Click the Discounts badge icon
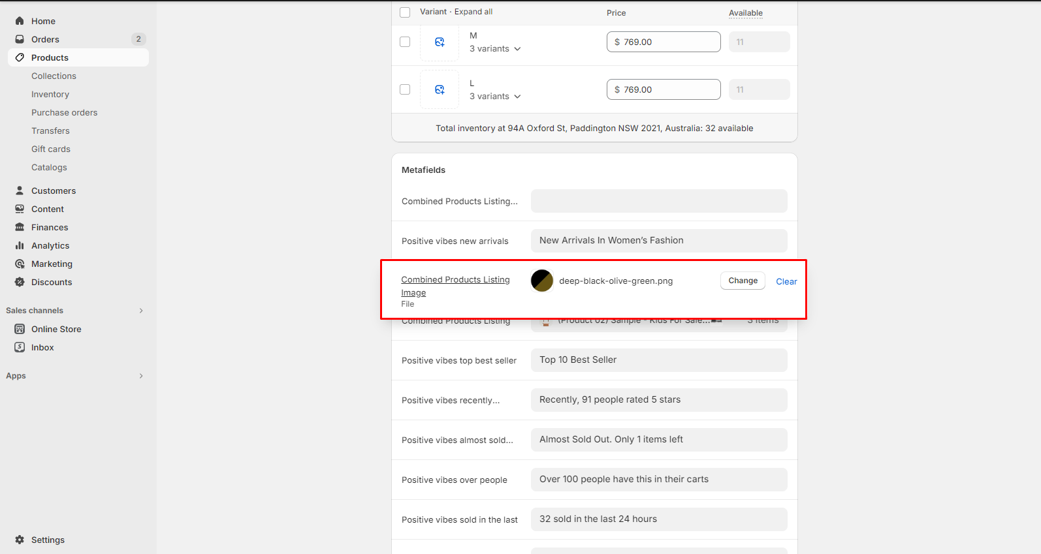 point(20,282)
